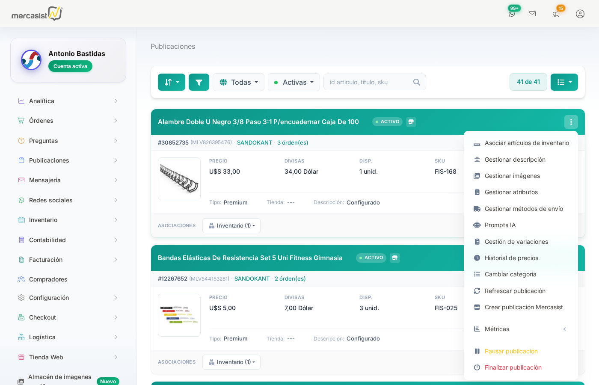Open the mail envelope icon in header
The image size is (599, 385).
tap(532, 14)
